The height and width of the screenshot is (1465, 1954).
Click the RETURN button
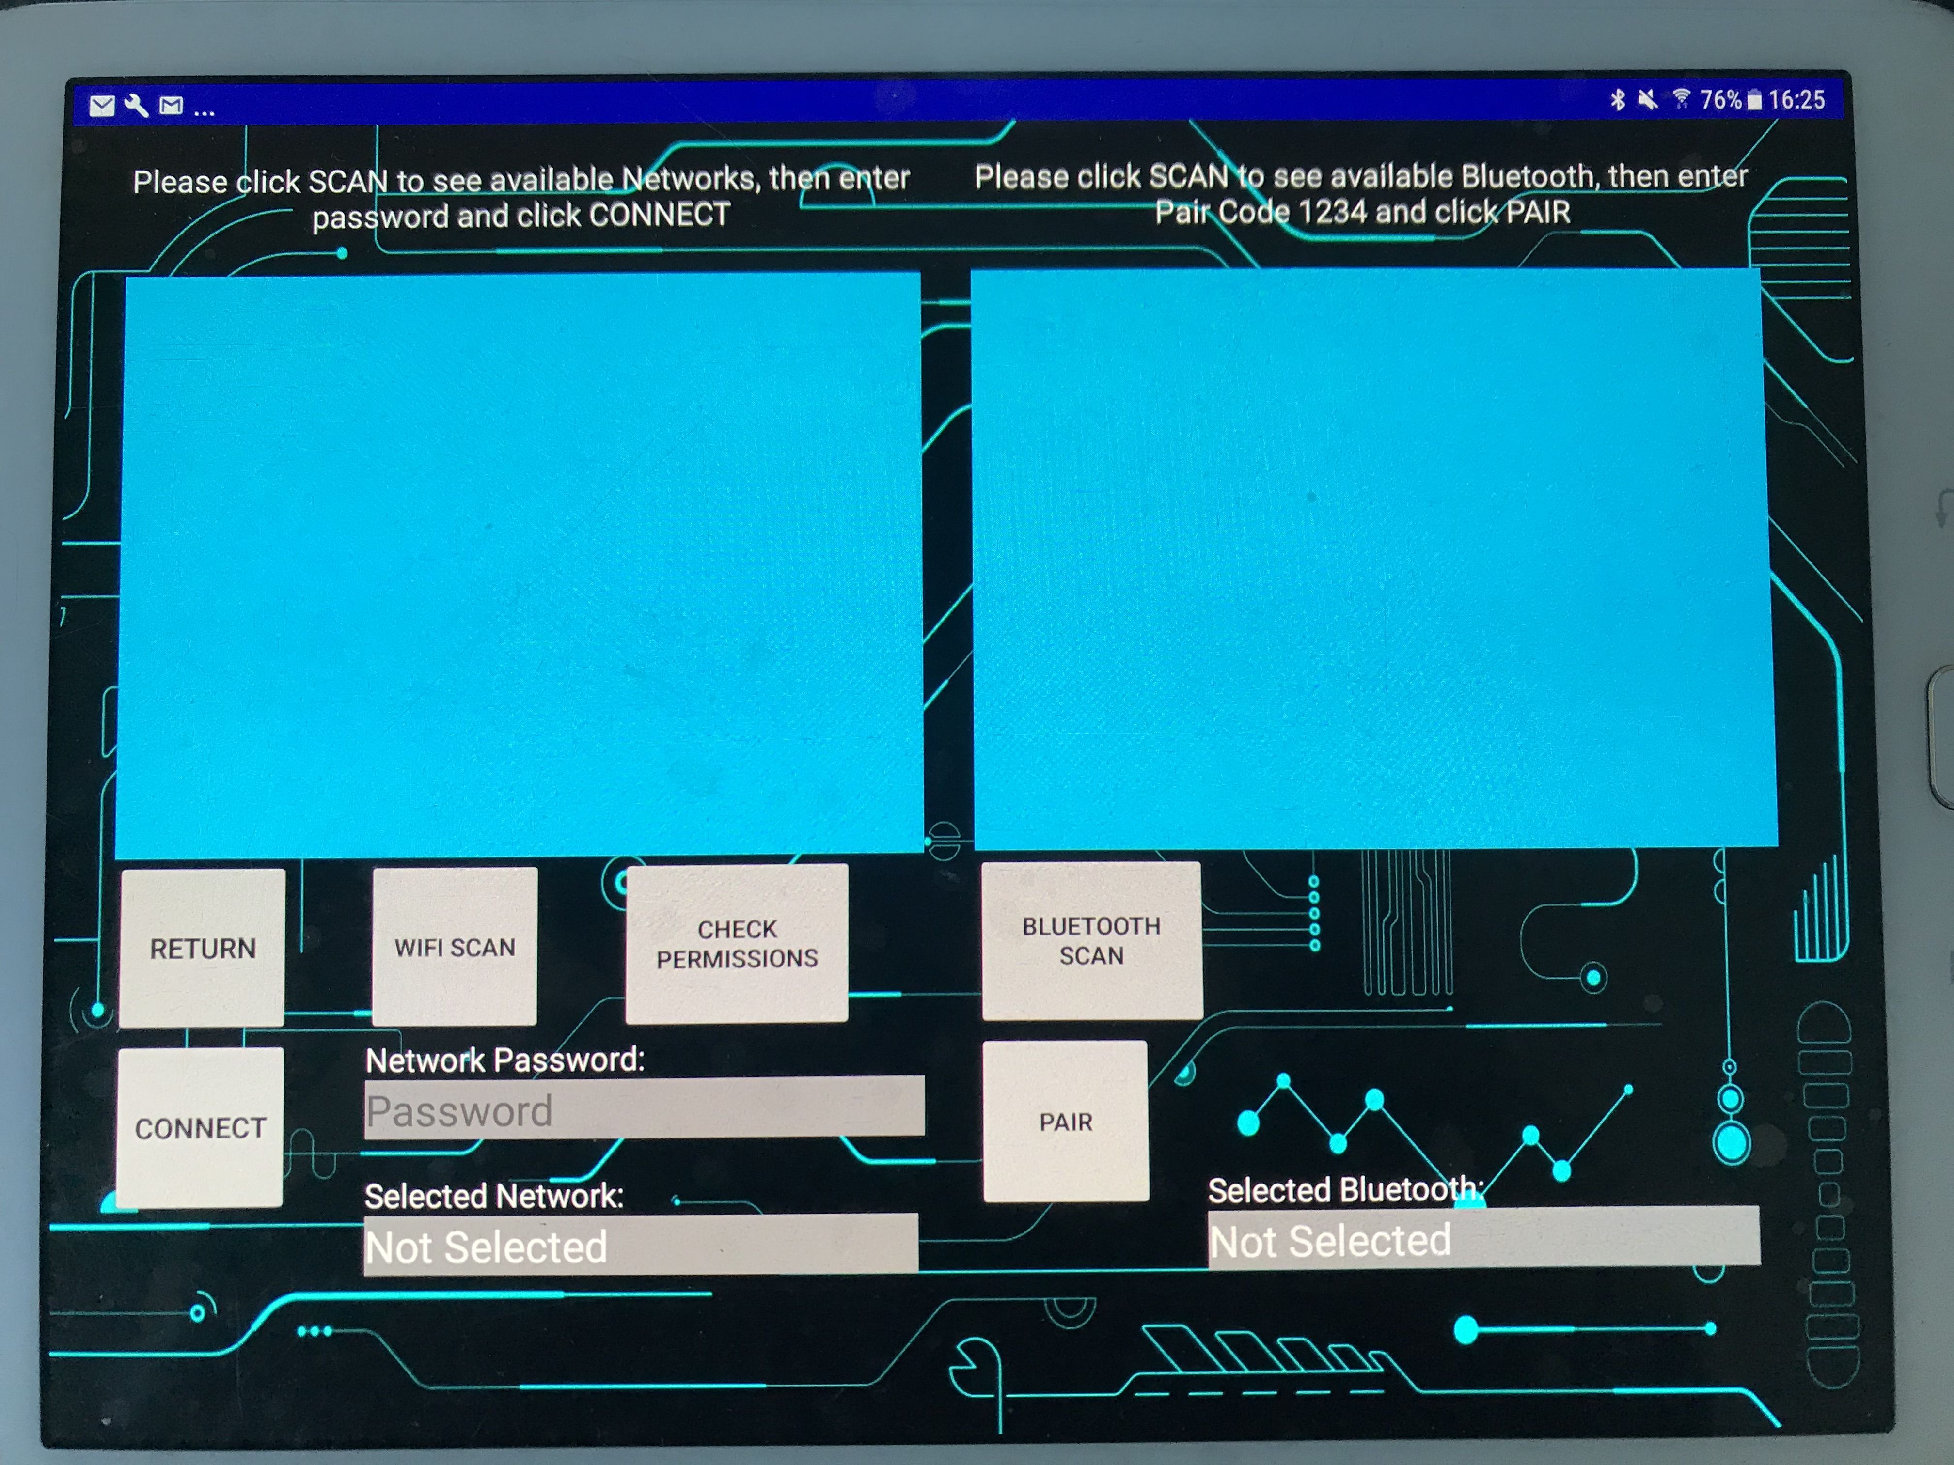[x=202, y=949]
